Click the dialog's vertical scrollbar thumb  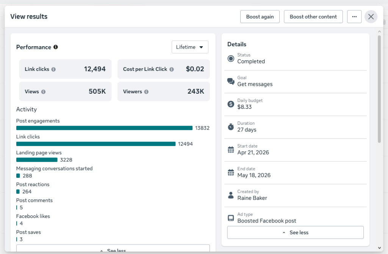pos(379,89)
